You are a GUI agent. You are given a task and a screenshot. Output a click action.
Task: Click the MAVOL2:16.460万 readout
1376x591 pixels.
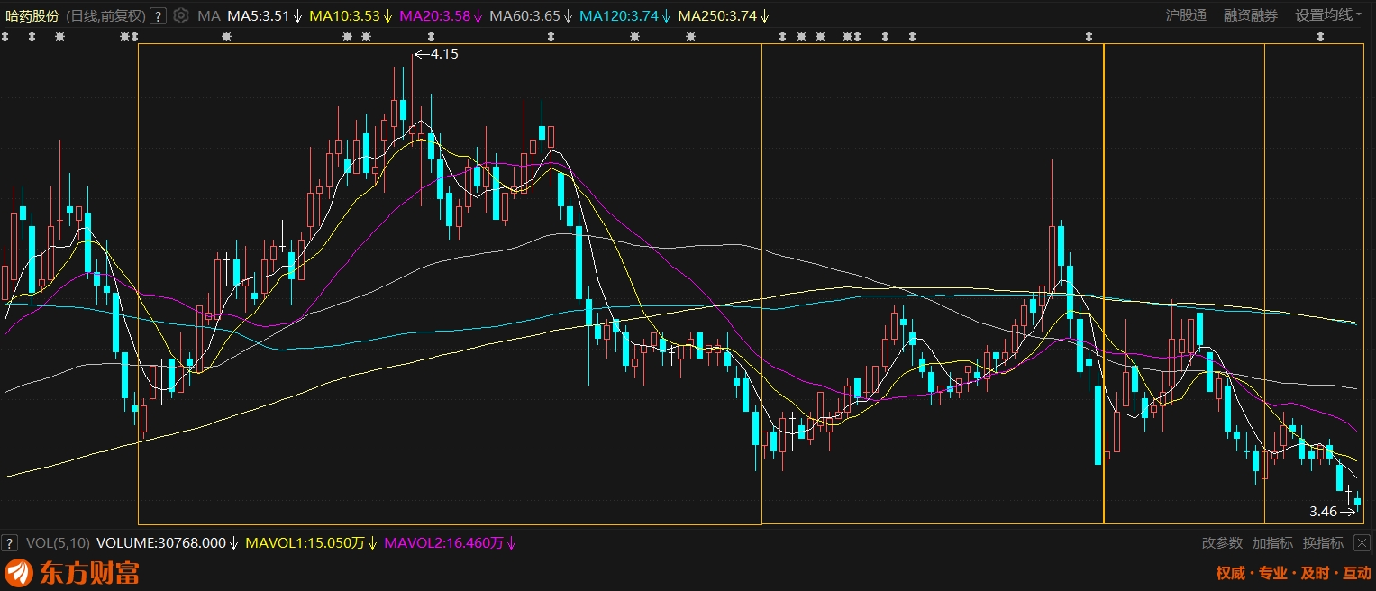pos(444,543)
